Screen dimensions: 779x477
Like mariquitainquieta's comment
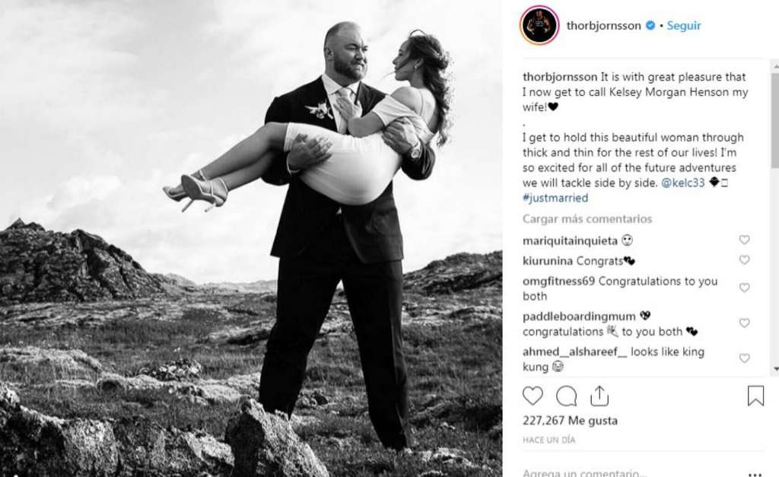(744, 240)
